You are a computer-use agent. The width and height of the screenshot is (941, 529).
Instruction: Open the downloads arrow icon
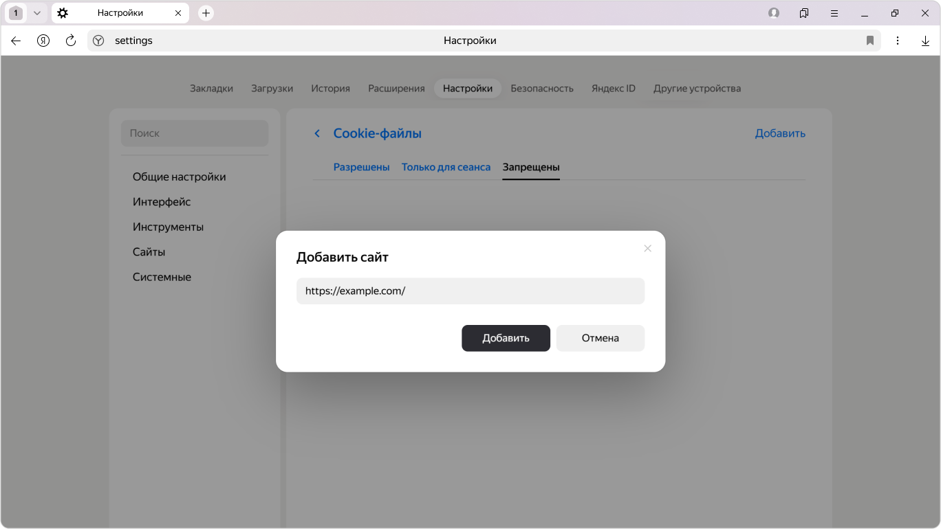tap(925, 41)
